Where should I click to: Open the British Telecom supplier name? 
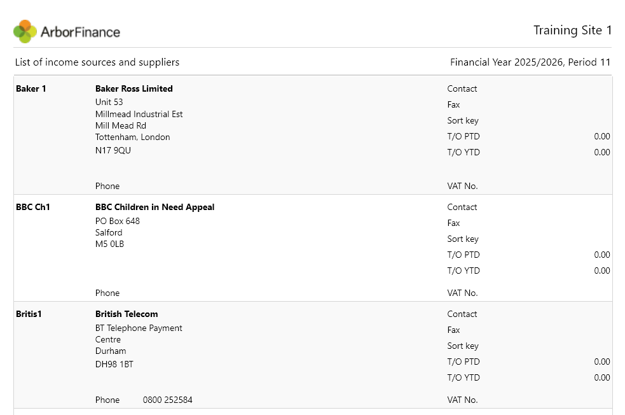[127, 314]
